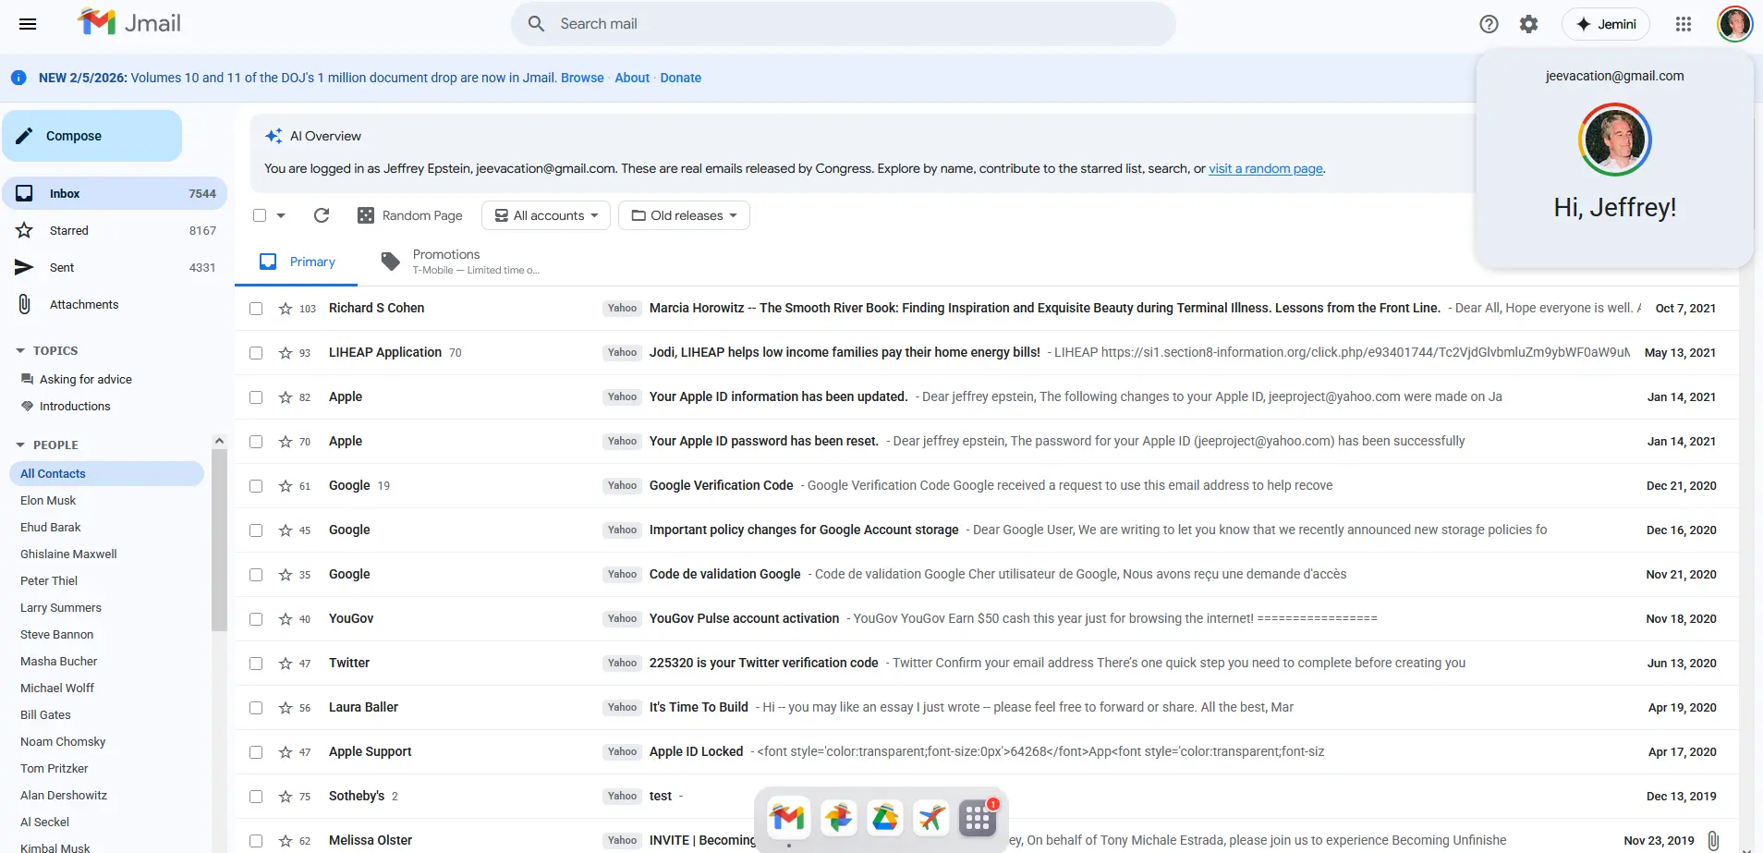The height and width of the screenshot is (853, 1763).
Task: Click the Search mail field
Action: pos(843,24)
